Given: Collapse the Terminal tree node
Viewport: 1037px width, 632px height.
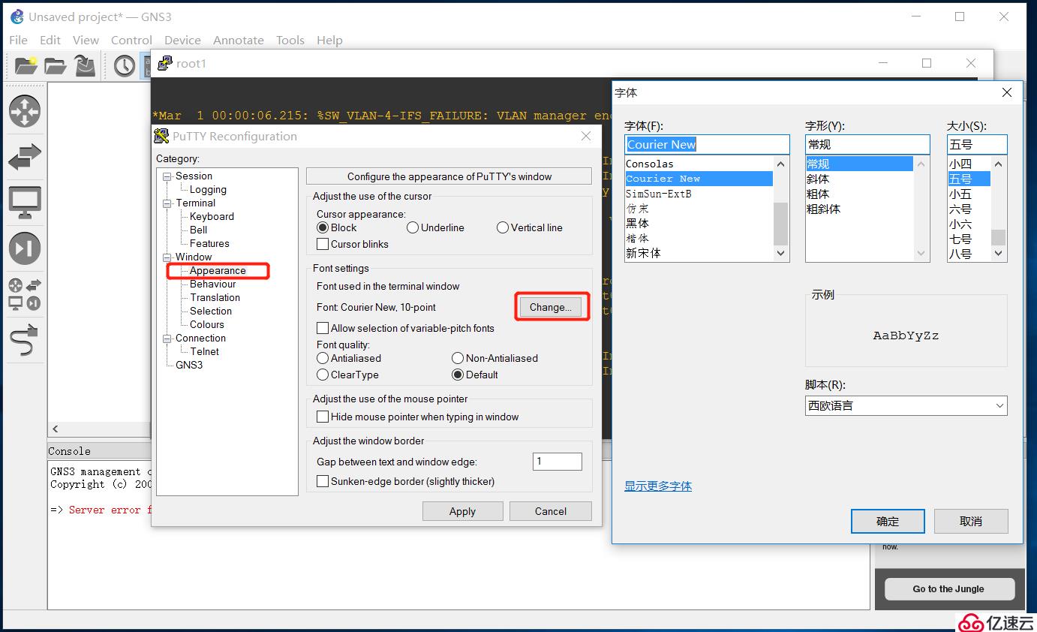Looking at the screenshot, I should click(167, 203).
